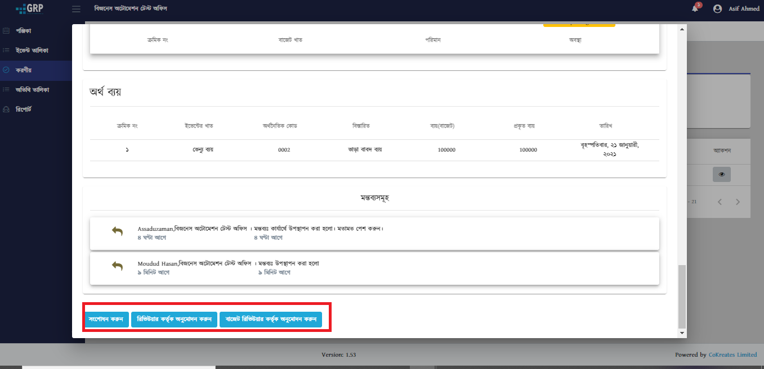764x369 pixels.
Task: Click reply arrow icon on Moudud Hasan comment
Action: tap(117, 266)
